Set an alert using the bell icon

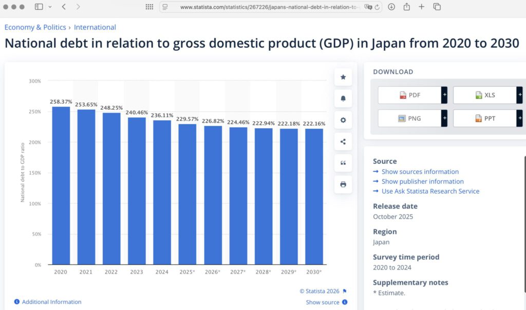343,99
